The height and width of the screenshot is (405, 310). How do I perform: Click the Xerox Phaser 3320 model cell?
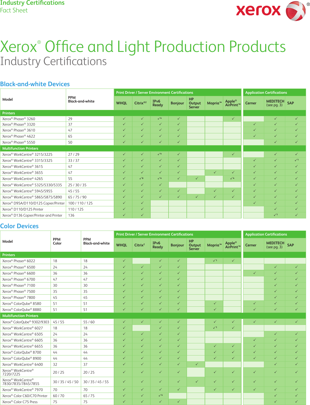tap(33, 124)
